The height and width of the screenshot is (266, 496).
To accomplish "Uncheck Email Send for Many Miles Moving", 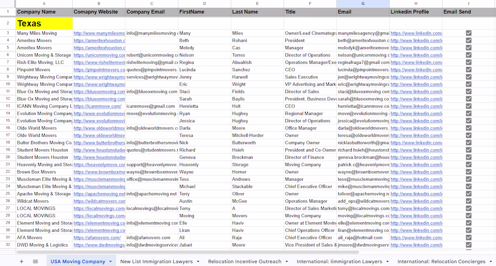I will click(468, 33).
